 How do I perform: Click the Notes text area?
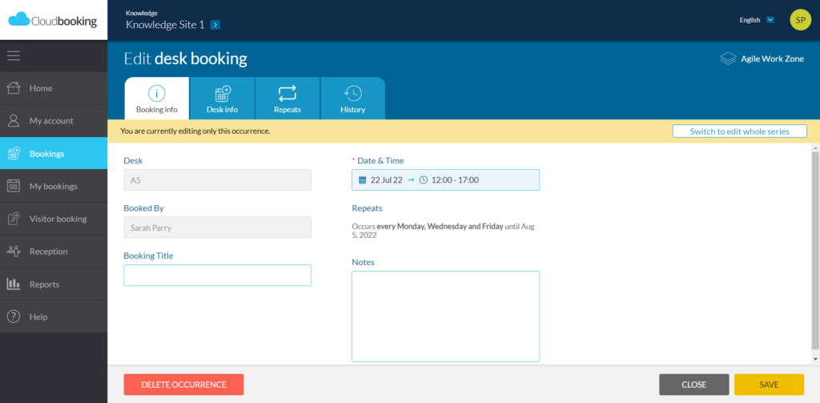pyautogui.click(x=445, y=316)
